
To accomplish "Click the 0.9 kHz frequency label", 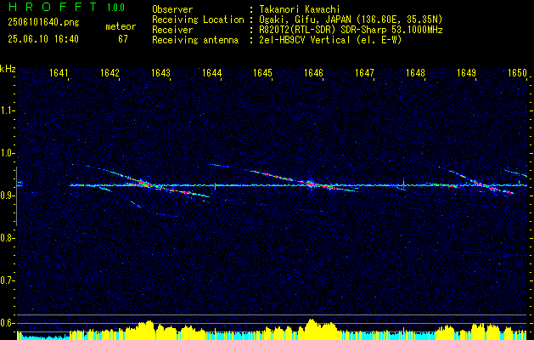I will 7,195.
